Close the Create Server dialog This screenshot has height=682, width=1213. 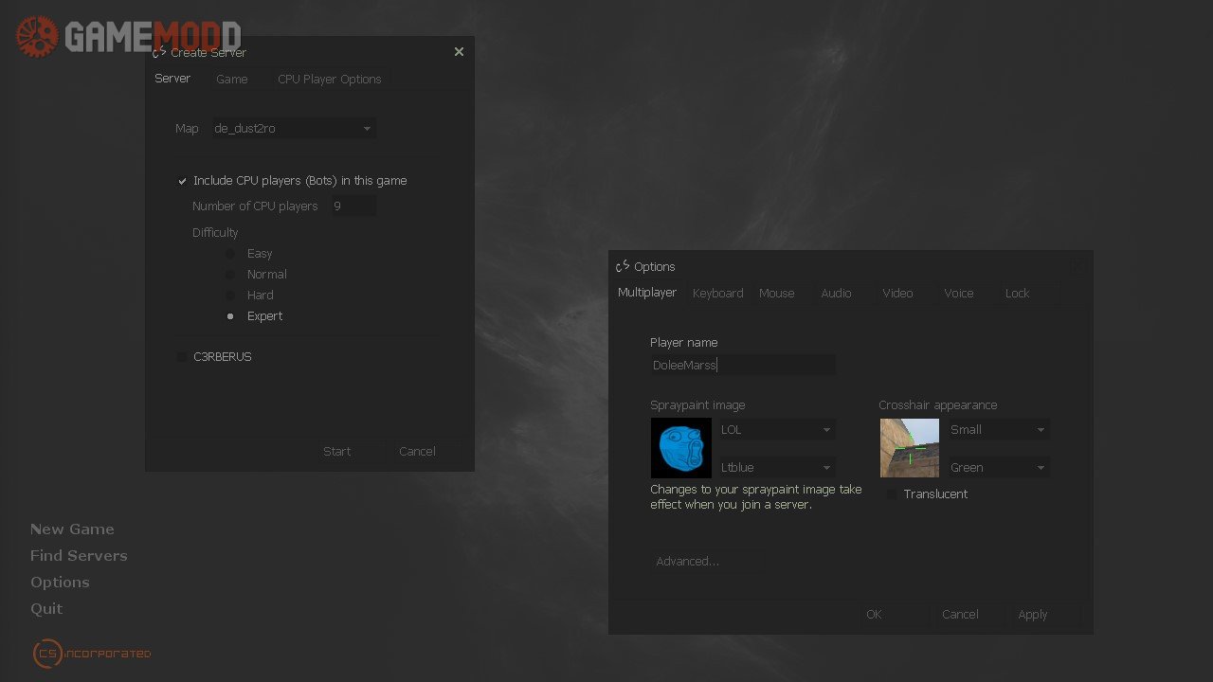tap(459, 52)
